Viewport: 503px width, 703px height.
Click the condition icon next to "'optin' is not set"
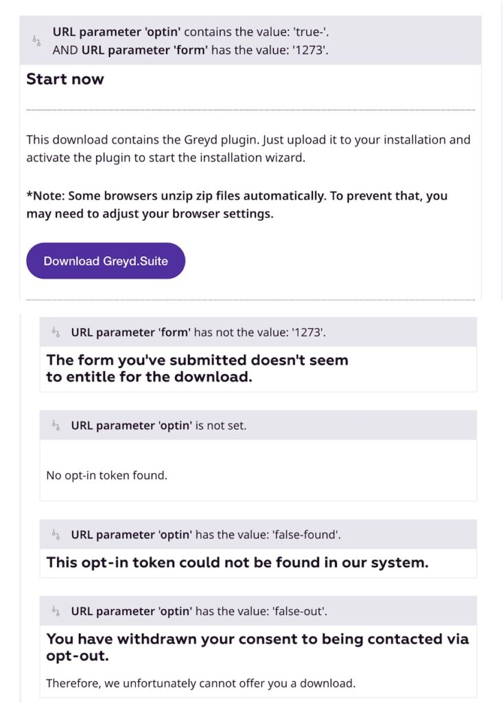pyautogui.click(x=57, y=425)
